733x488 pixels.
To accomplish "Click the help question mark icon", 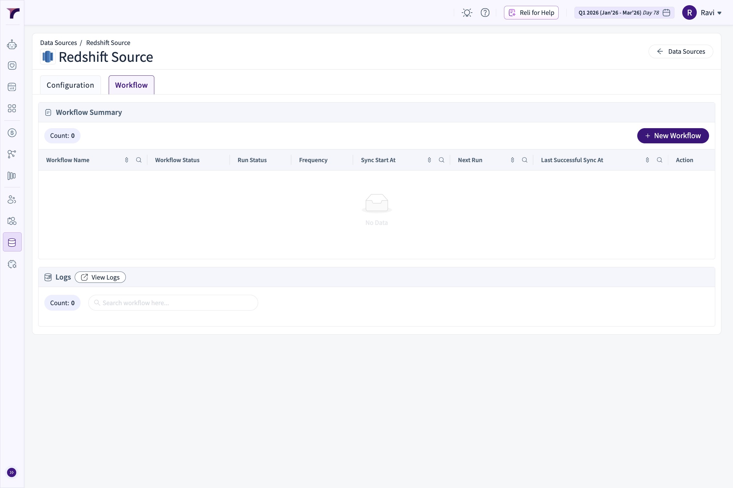I will tap(485, 13).
